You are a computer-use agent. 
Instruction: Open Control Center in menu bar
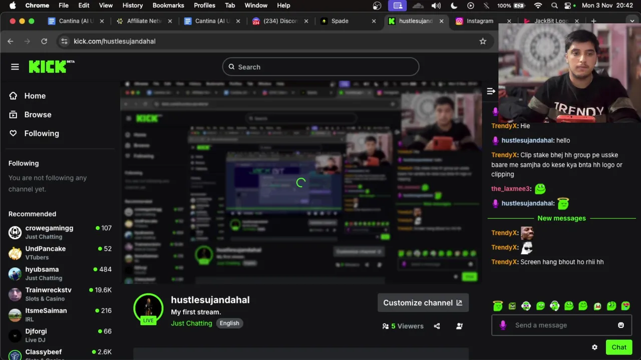568,5
